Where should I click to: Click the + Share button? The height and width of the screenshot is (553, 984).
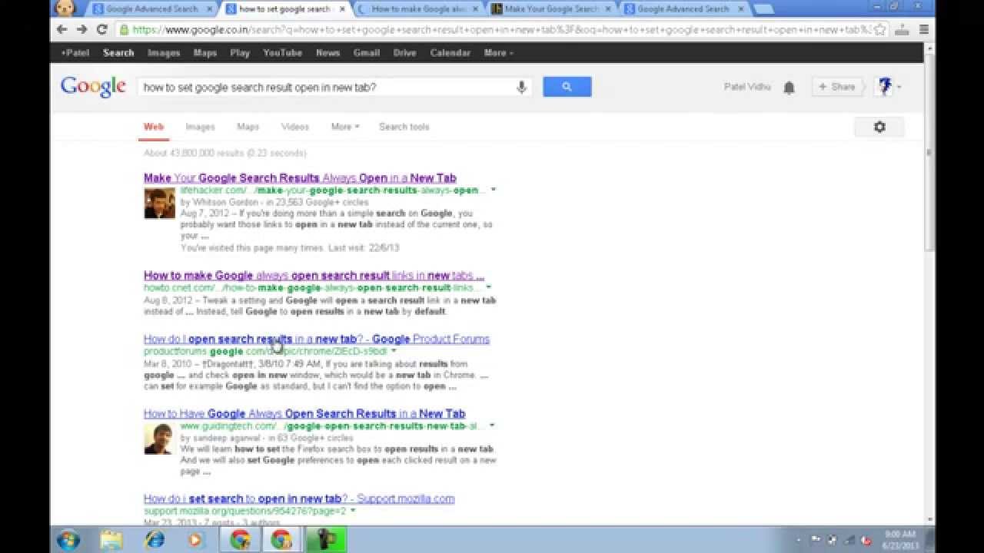pos(836,87)
